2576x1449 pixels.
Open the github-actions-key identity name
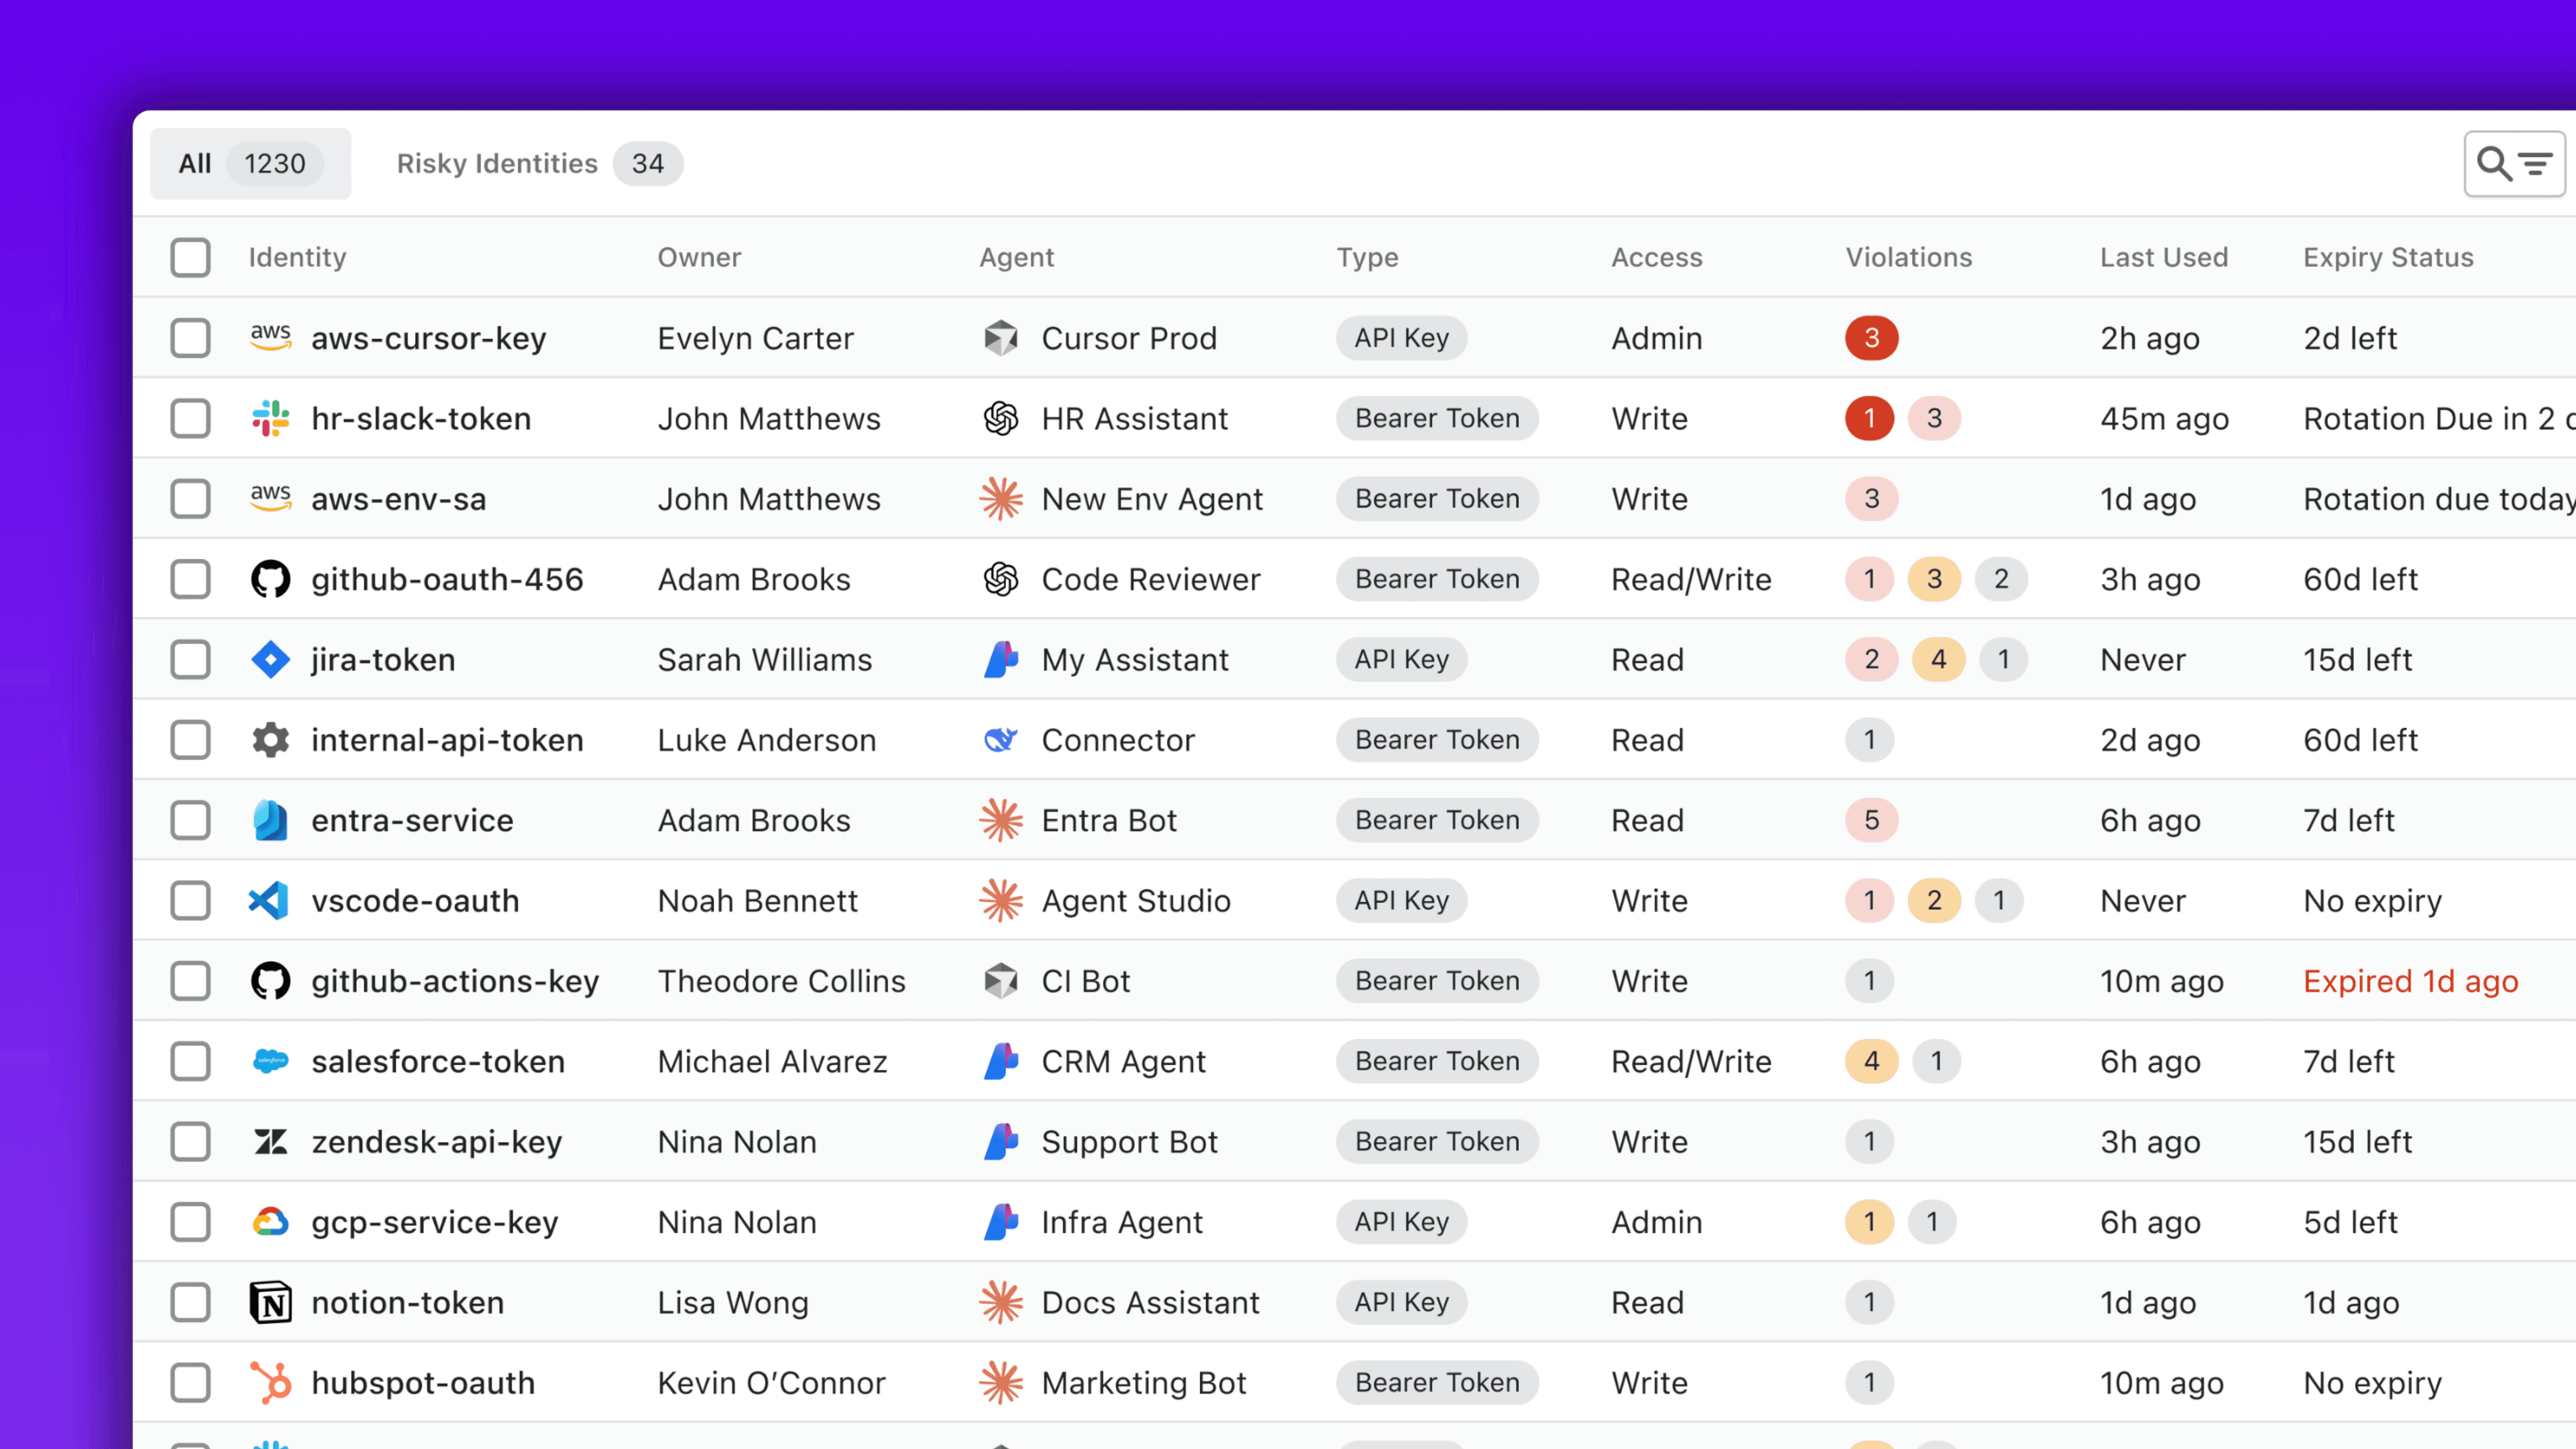[455, 981]
